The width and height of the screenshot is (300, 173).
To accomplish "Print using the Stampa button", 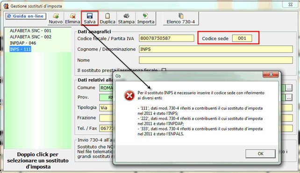I will (x=126, y=19).
